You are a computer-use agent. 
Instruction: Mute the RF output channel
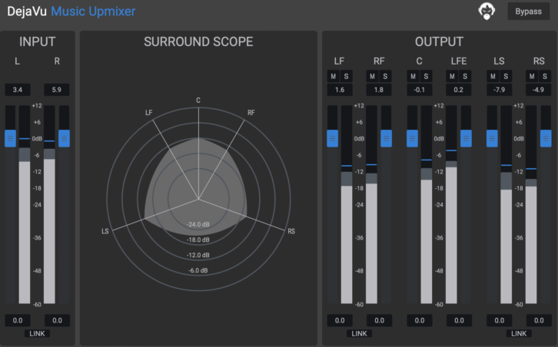pos(372,76)
